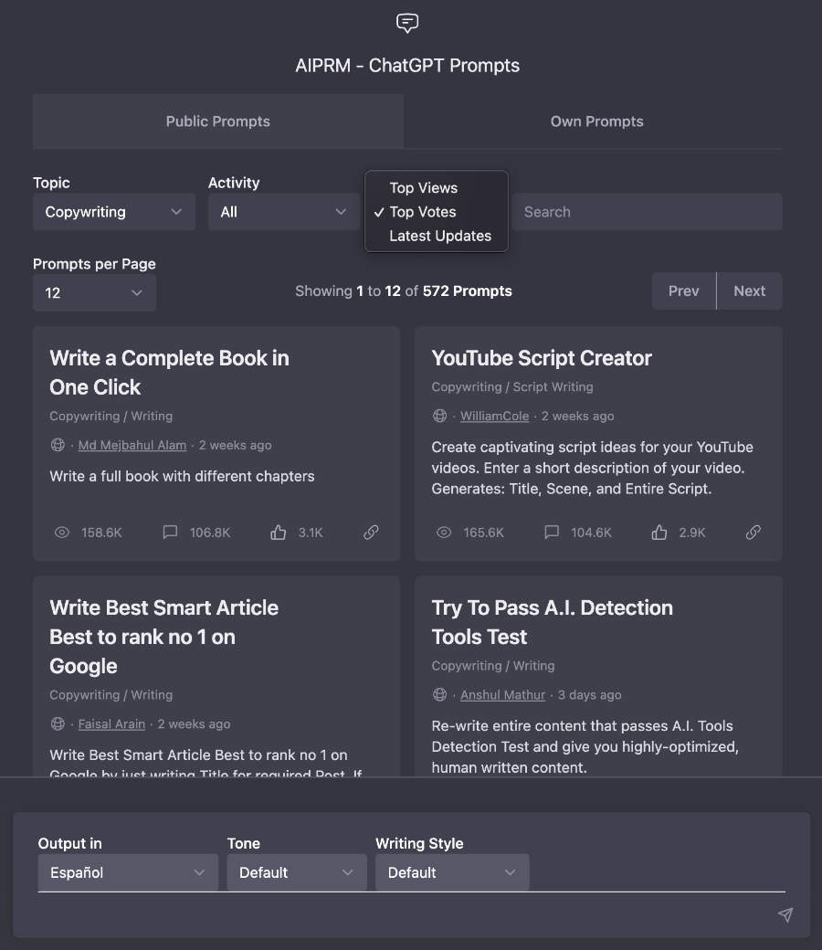The image size is (822, 950).
Task: Switch to the Own Prompts tab
Action: click(x=596, y=121)
